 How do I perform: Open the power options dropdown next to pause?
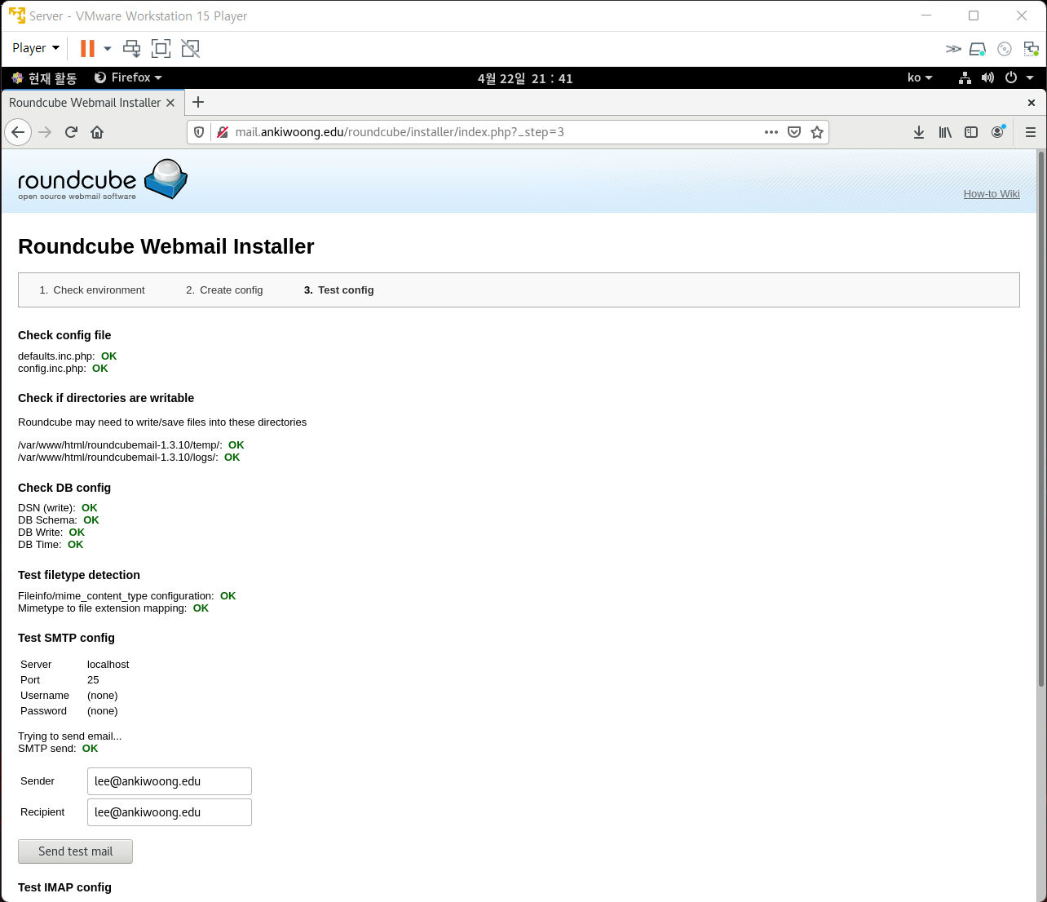click(108, 49)
